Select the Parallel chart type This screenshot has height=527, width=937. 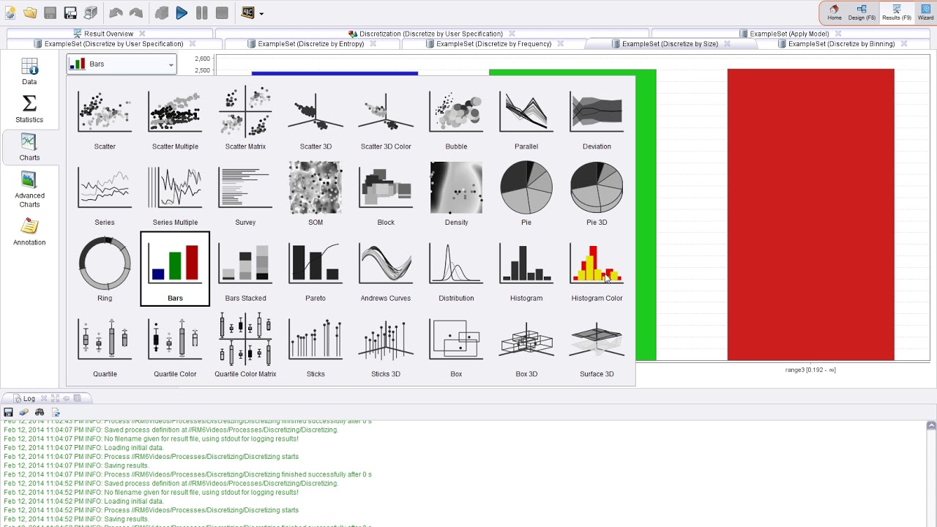pos(526,118)
